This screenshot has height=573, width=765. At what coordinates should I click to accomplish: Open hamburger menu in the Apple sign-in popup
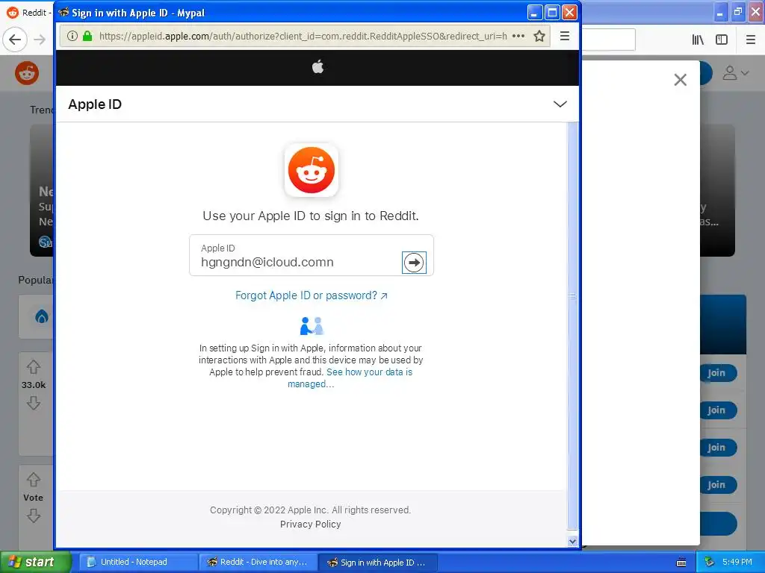point(565,36)
